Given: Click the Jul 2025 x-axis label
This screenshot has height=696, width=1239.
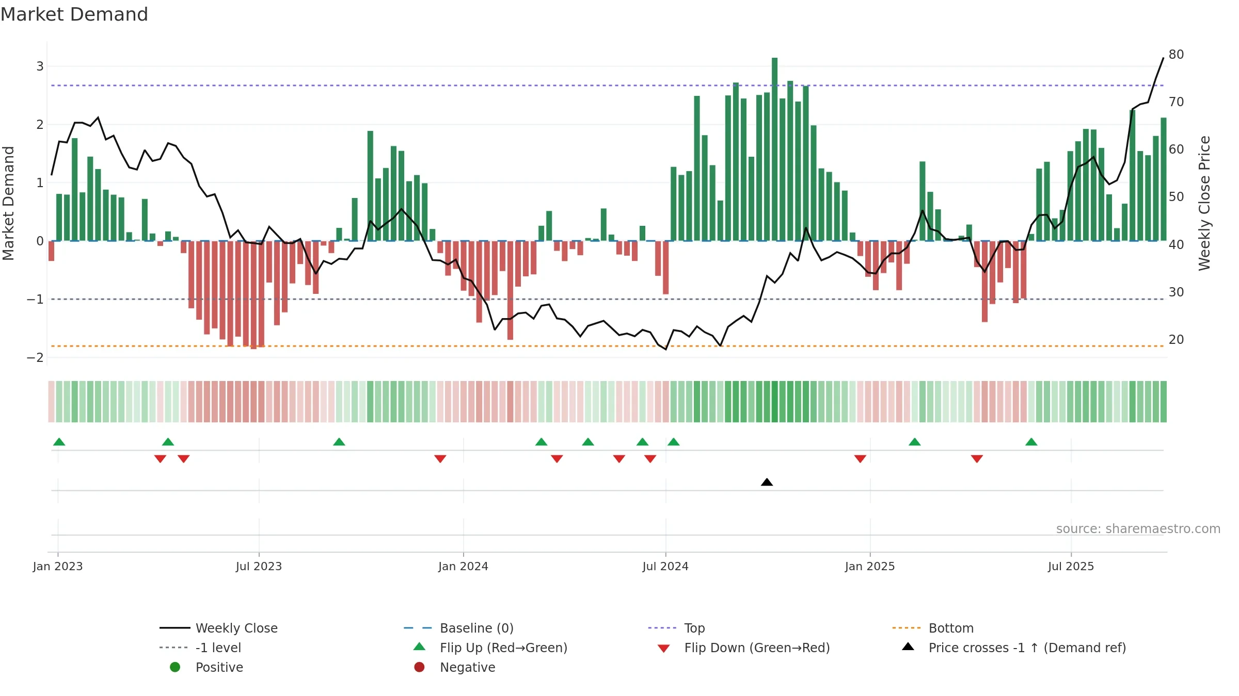Looking at the screenshot, I should (x=1071, y=566).
